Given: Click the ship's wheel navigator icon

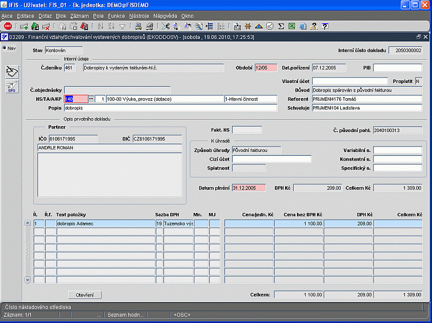Looking at the screenshot, I should 248,26.
